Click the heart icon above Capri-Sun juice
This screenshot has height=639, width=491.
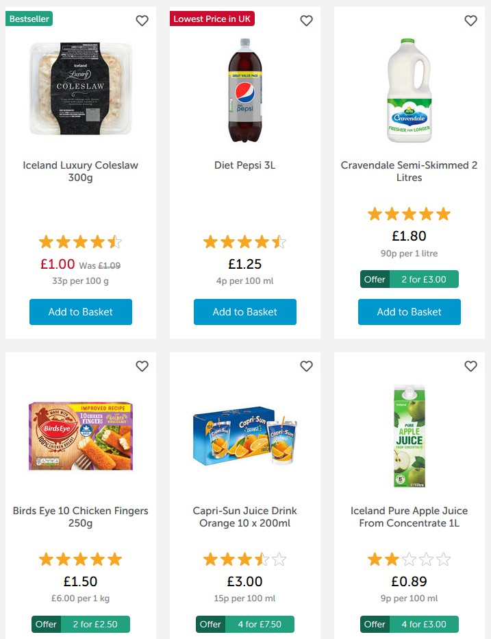306,366
